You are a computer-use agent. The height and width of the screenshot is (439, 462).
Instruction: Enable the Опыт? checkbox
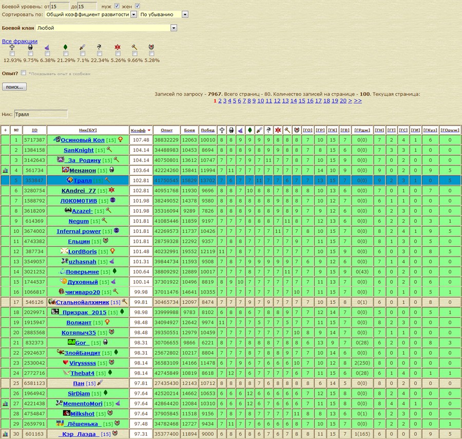[x=23, y=72]
